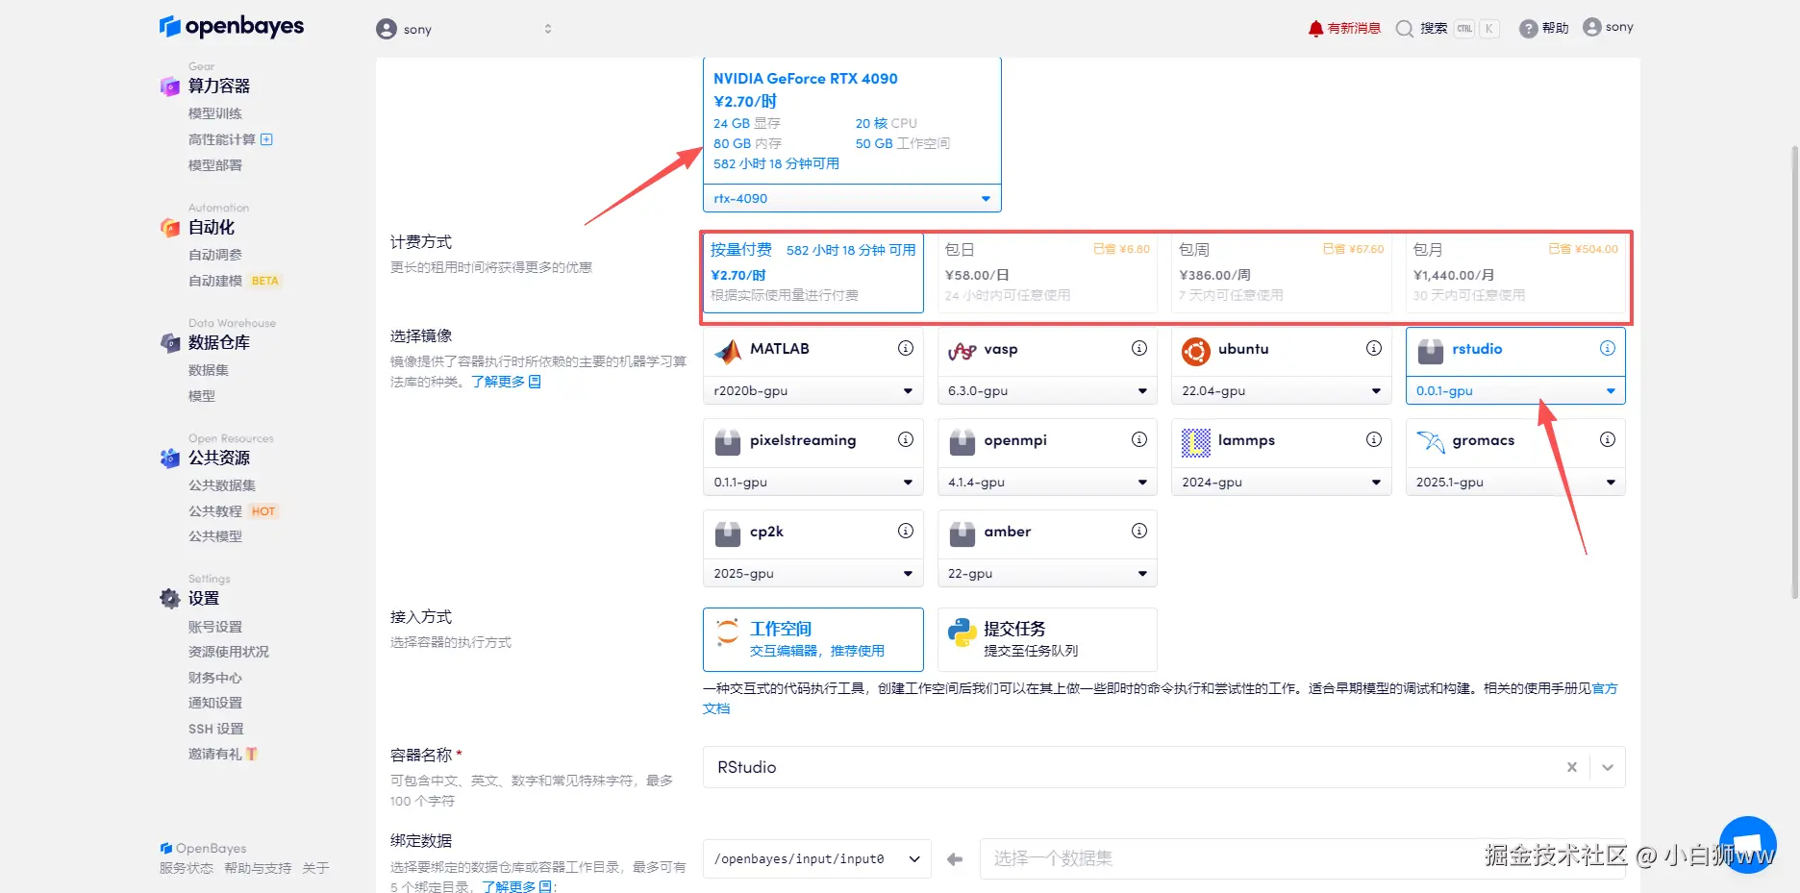Select the weekly billing plan
The width and height of the screenshot is (1800, 893).
[1282, 273]
